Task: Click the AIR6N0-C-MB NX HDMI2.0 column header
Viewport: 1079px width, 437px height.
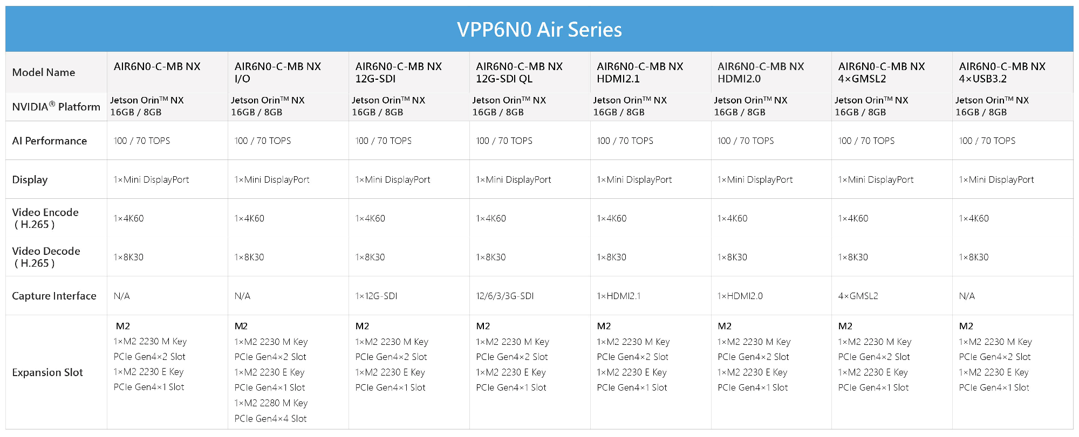Action: [761, 72]
